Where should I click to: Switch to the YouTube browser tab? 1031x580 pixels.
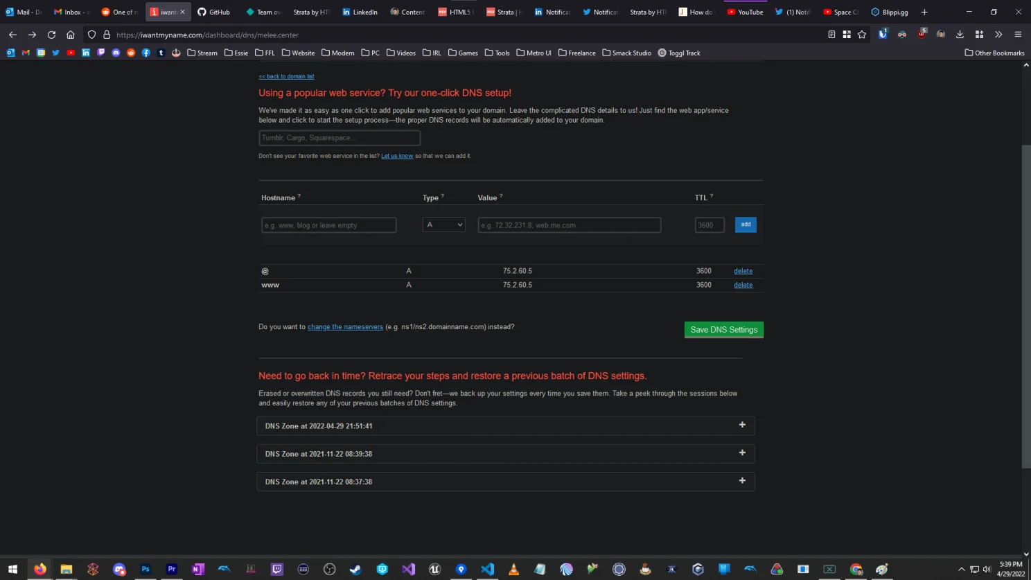(745, 12)
